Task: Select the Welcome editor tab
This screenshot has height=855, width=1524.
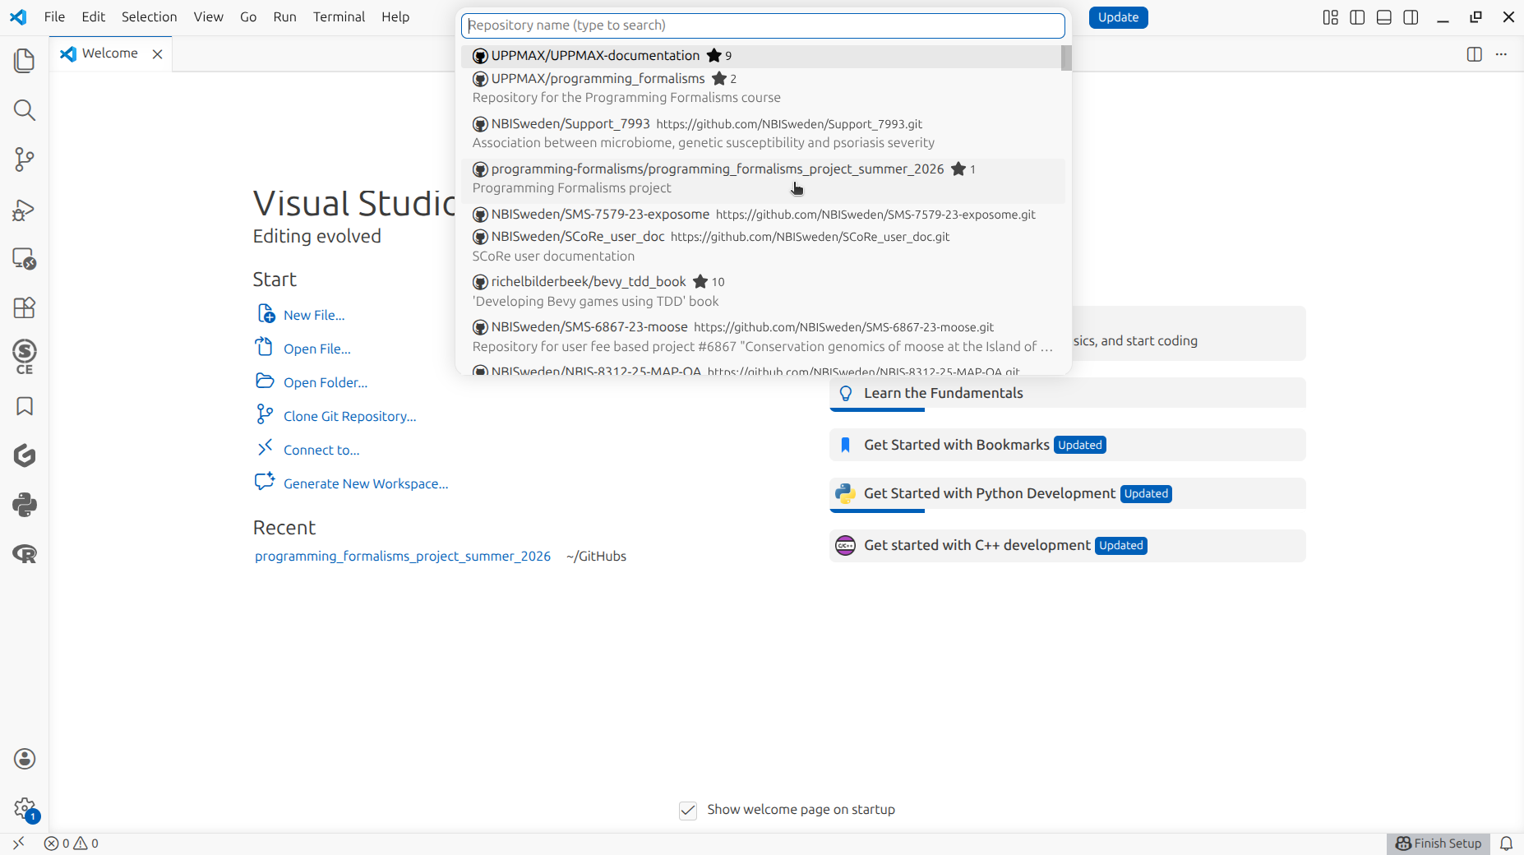Action: pyautogui.click(x=111, y=53)
